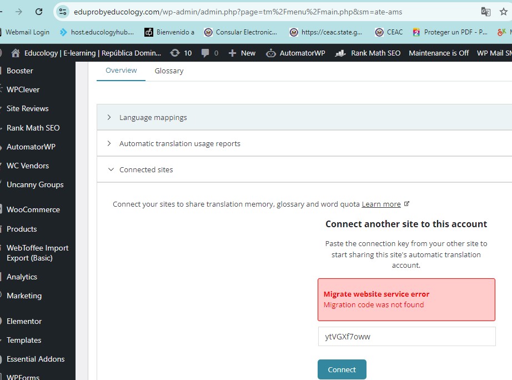512x380 pixels.
Task: Open Products sidebar menu
Action: [x=22, y=229]
